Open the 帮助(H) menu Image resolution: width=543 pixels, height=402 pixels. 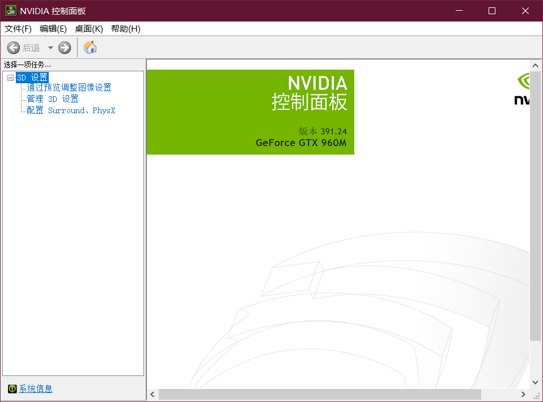[x=126, y=29]
